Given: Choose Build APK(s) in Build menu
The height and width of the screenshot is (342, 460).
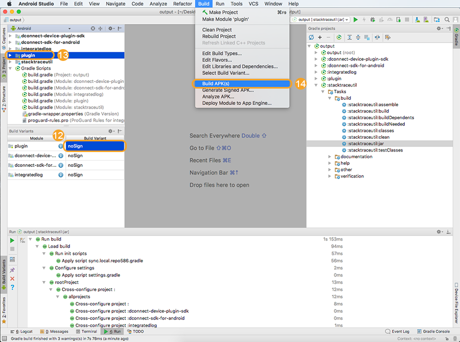Looking at the screenshot, I should 242,83.
